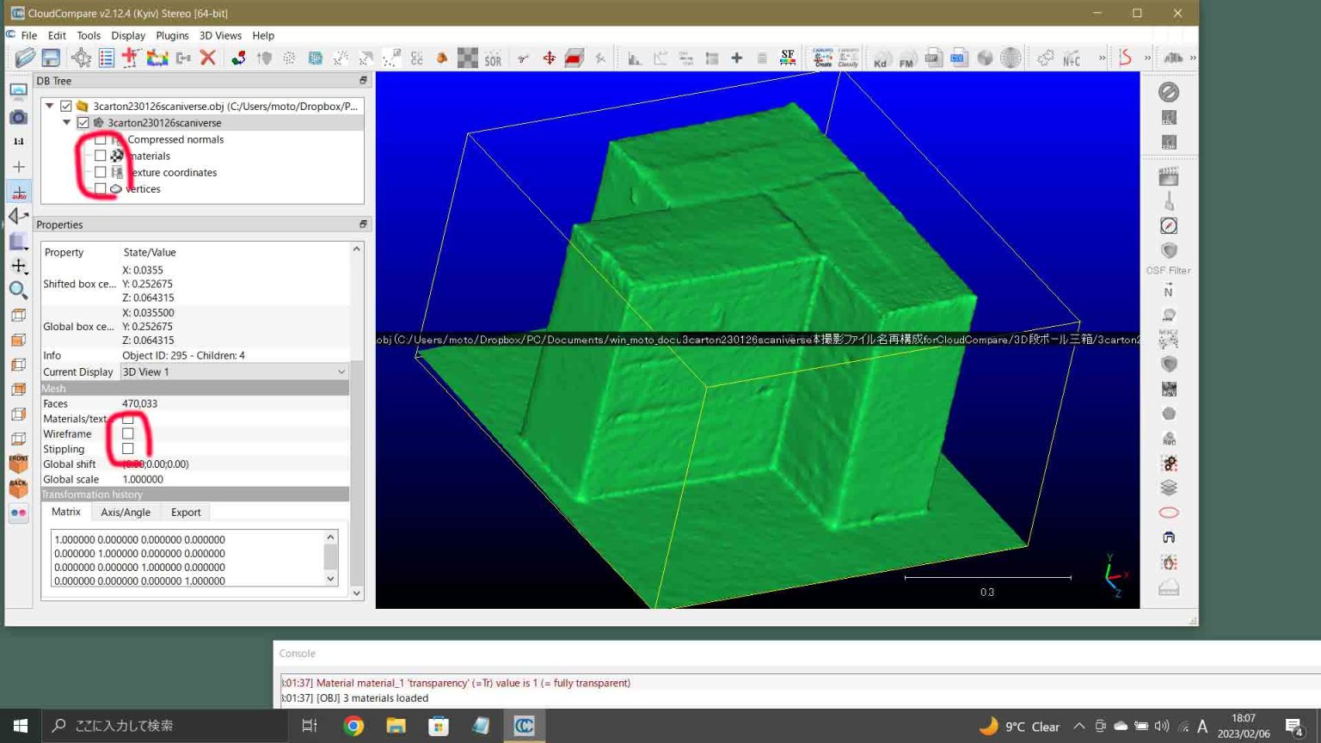Apply the SOR filter from the toolbar
This screenshot has height=743, width=1321.
pos(493,58)
